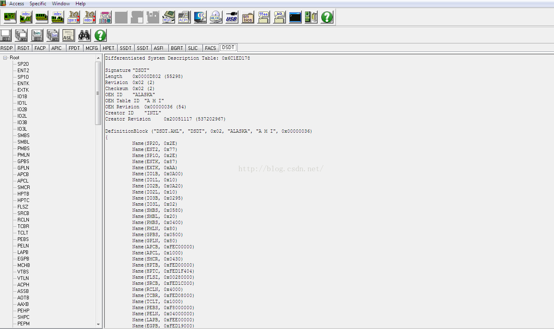The width and height of the screenshot is (554, 329).
Task: Select TCBR in the tree
Action: click(x=23, y=226)
